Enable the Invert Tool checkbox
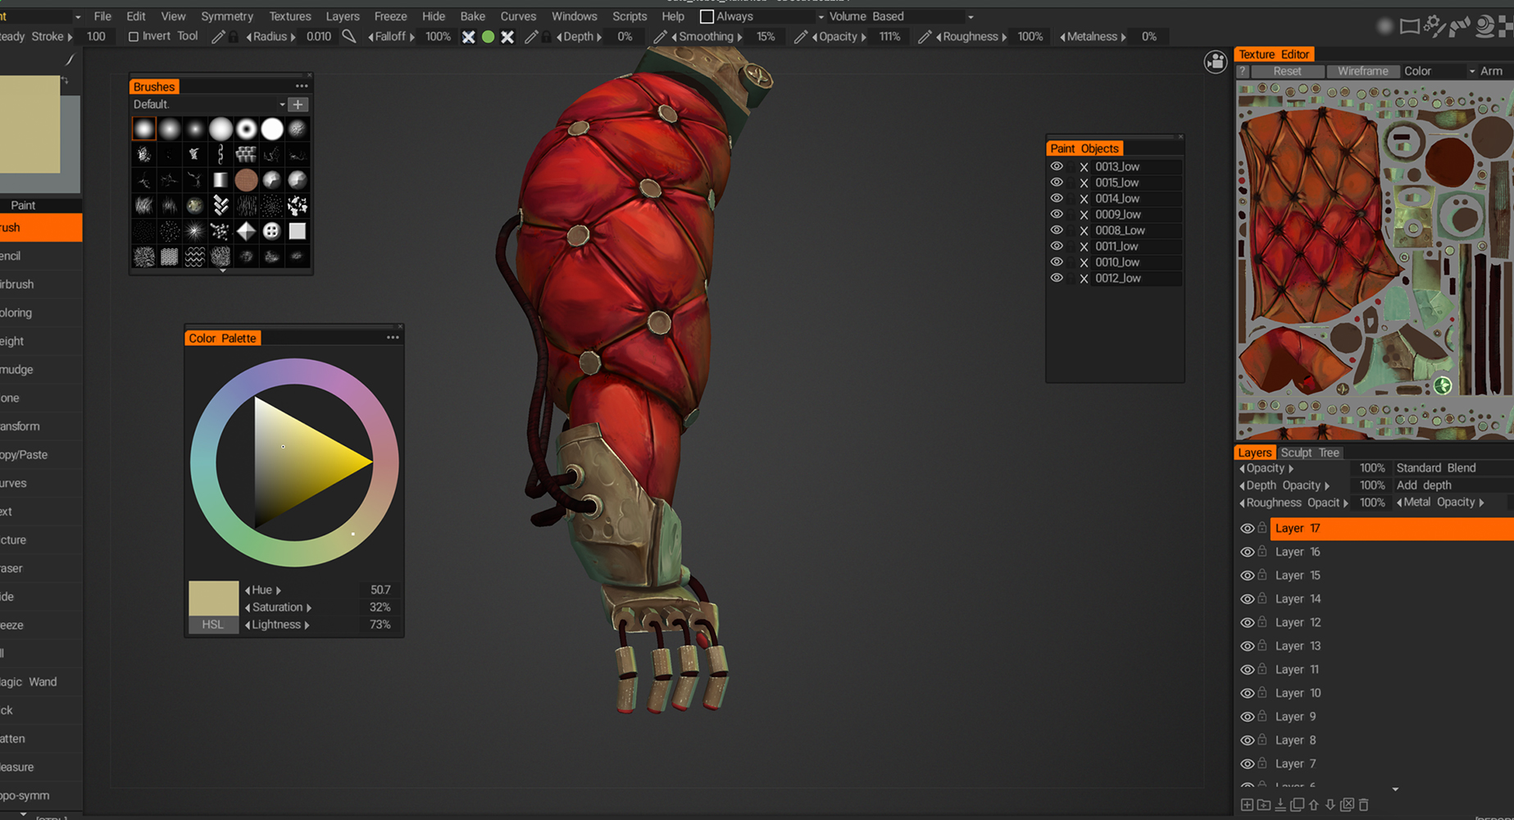The image size is (1514, 820). pos(133,37)
